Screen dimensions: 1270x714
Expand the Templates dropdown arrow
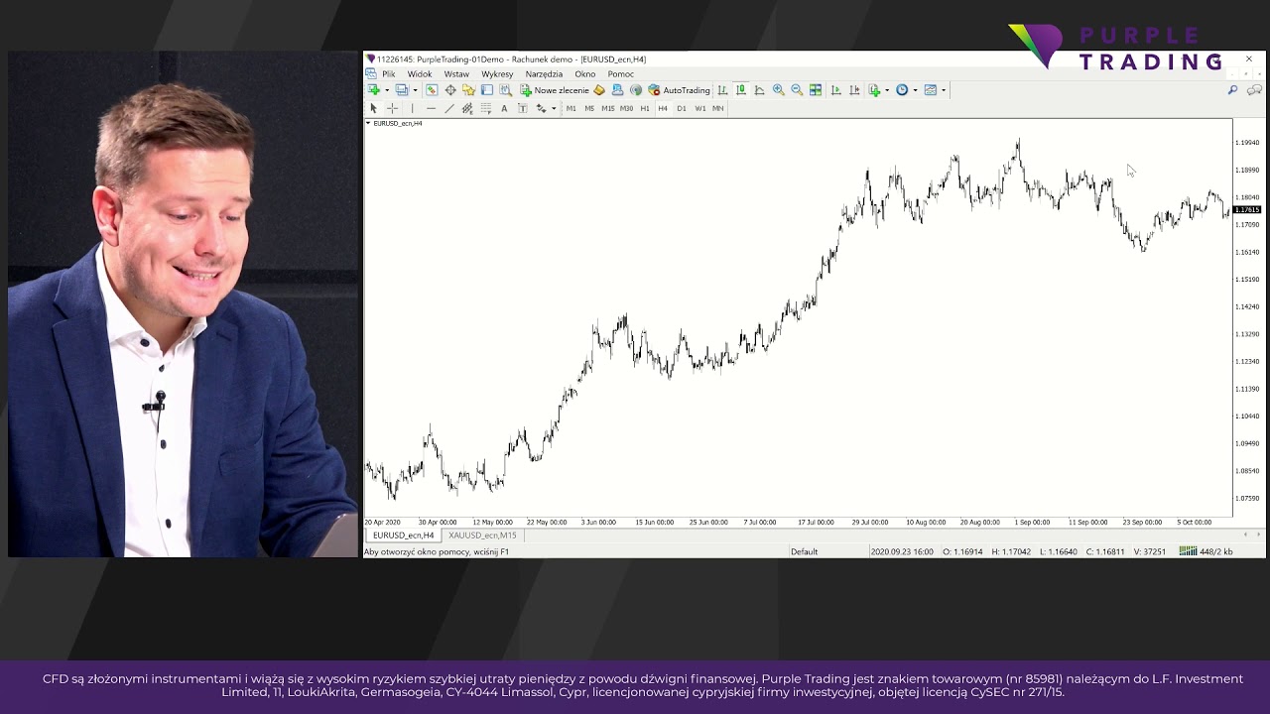coord(944,90)
